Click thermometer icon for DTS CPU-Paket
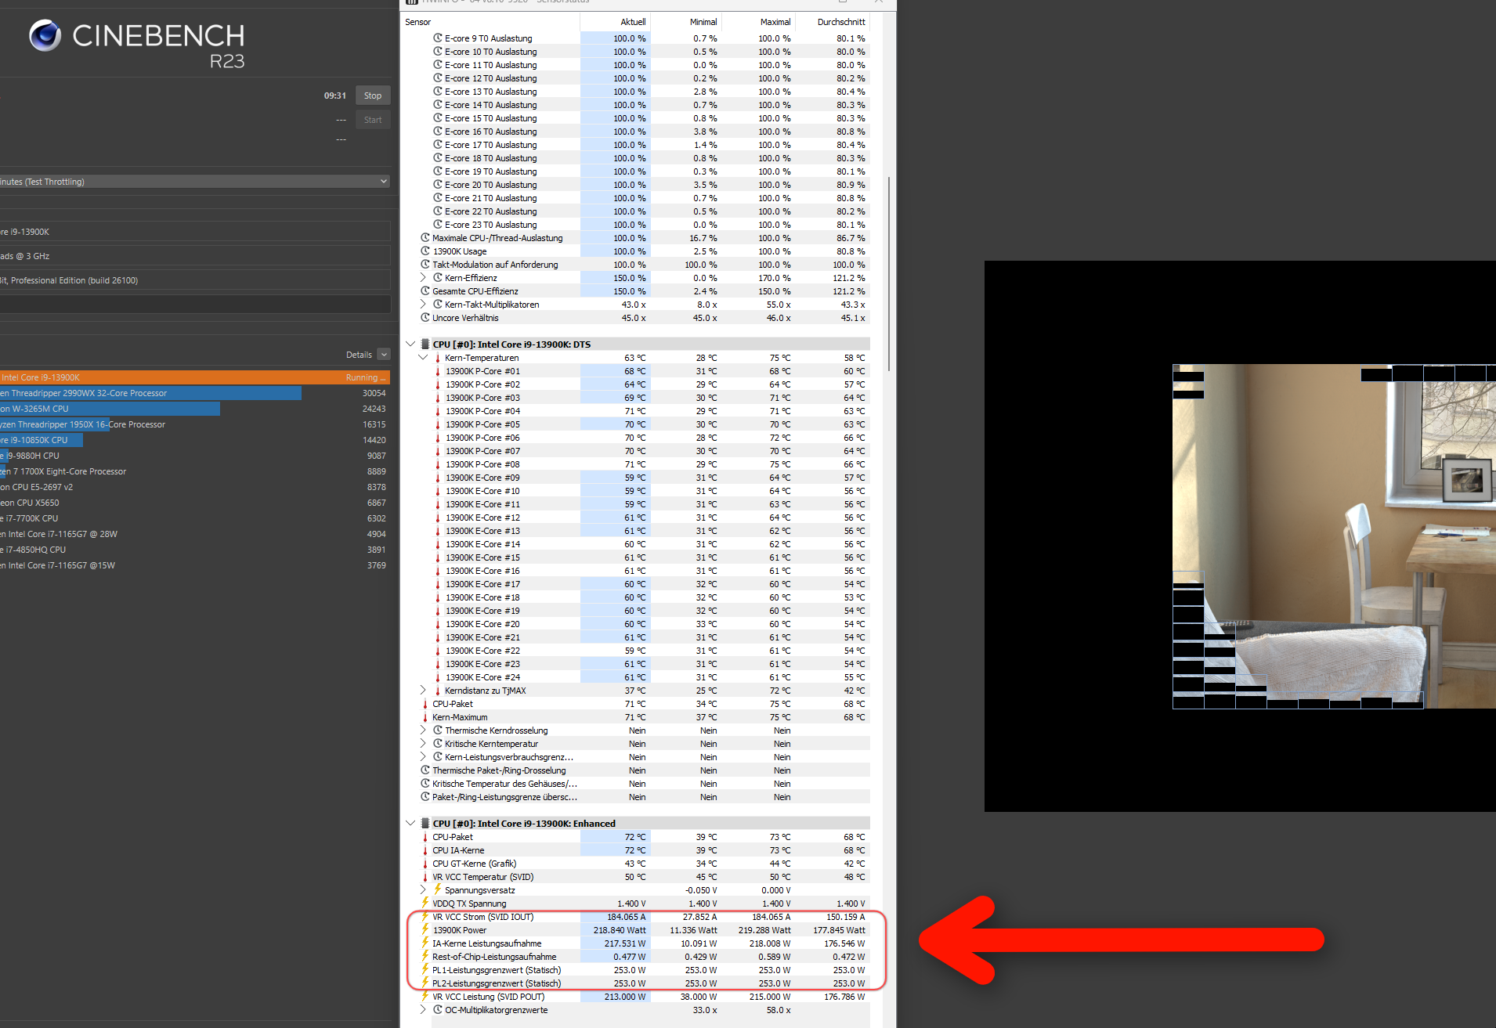Viewport: 1496px width, 1028px height. pyautogui.click(x=425, y=703)
